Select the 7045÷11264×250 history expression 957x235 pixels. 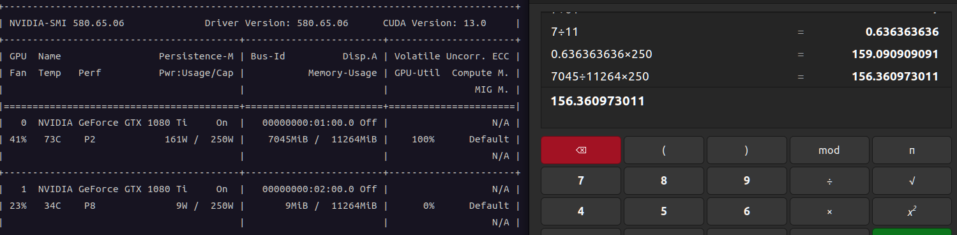599,77
